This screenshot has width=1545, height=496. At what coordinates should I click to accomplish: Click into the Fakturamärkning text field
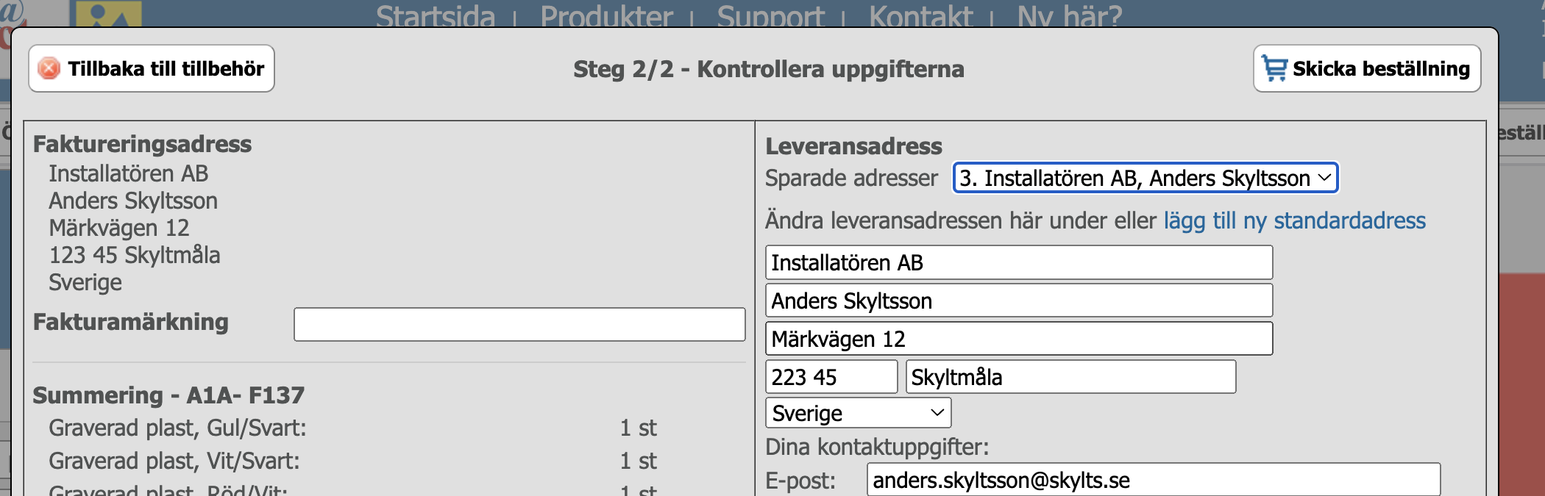pos(519,324)
